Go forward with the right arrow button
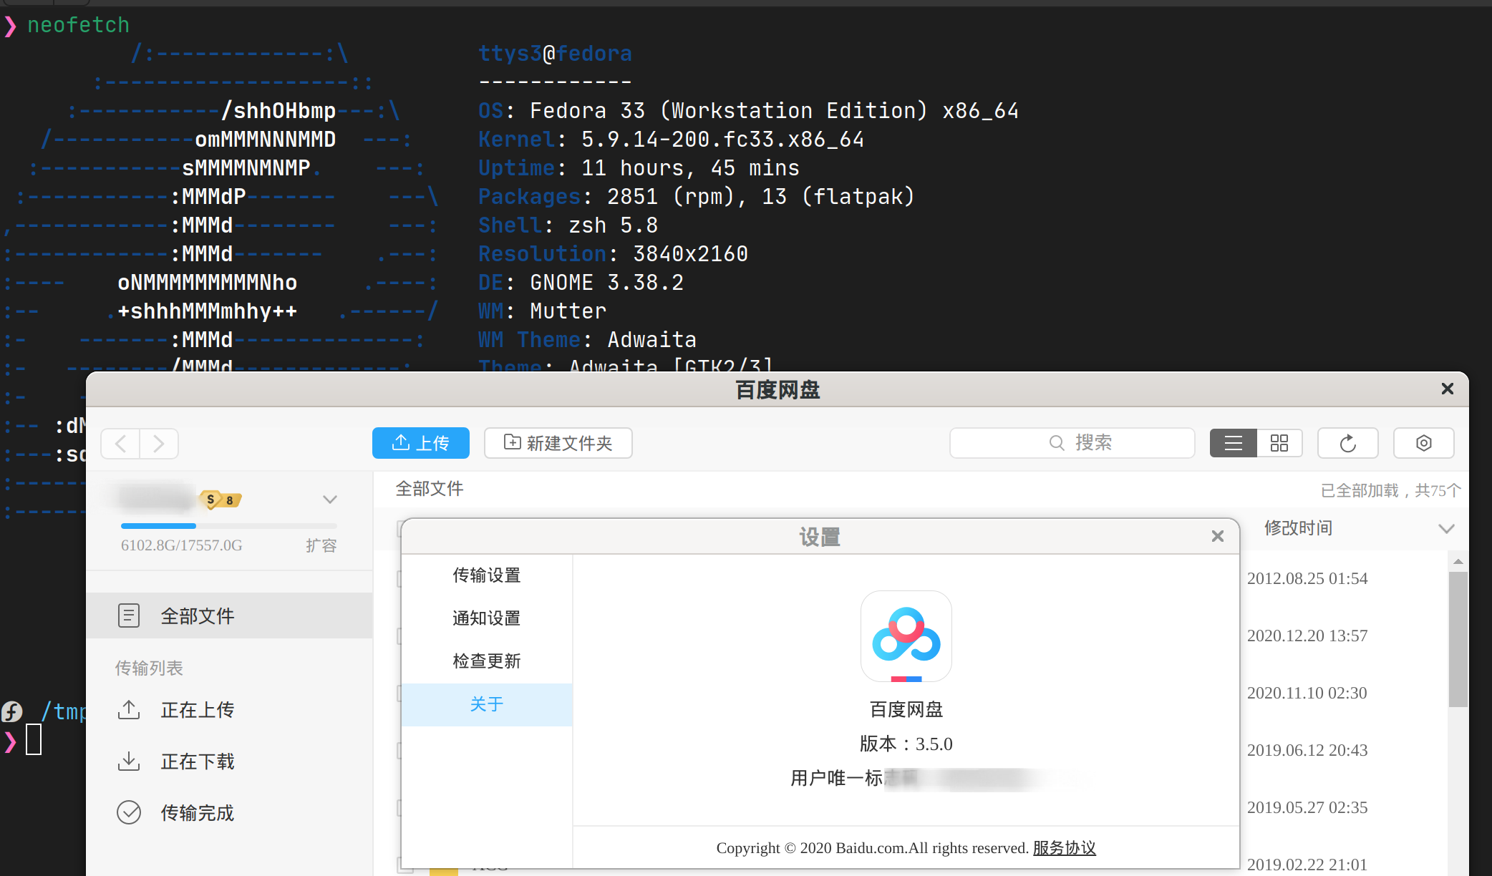 point(159,444)
